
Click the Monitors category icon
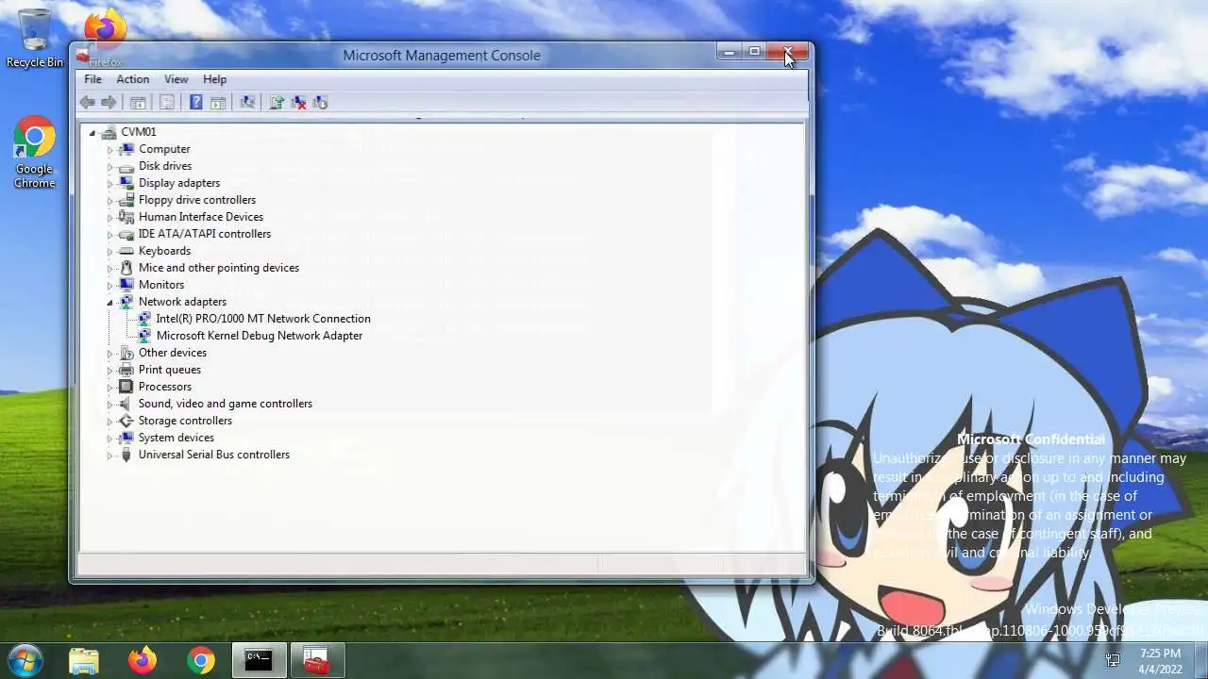click(x=126, y=285)
